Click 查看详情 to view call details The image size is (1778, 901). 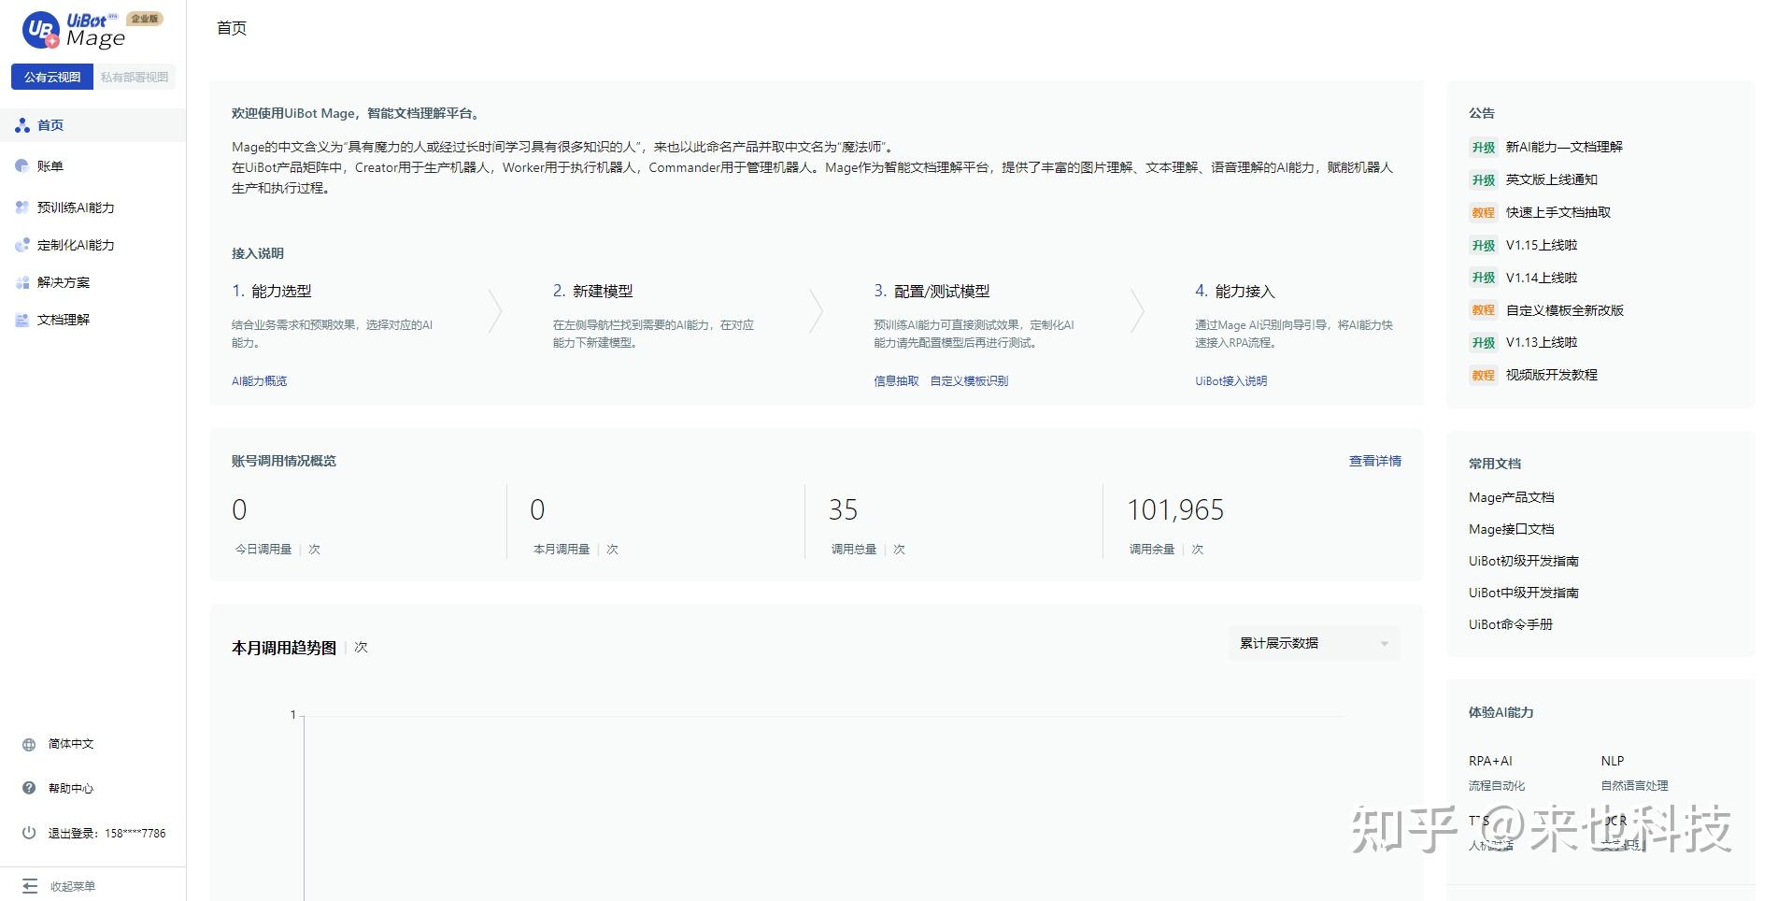1373,460
